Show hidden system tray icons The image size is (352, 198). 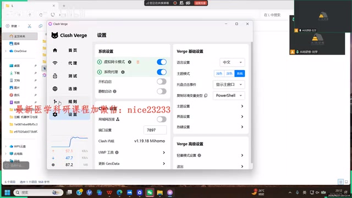[290, 193]
